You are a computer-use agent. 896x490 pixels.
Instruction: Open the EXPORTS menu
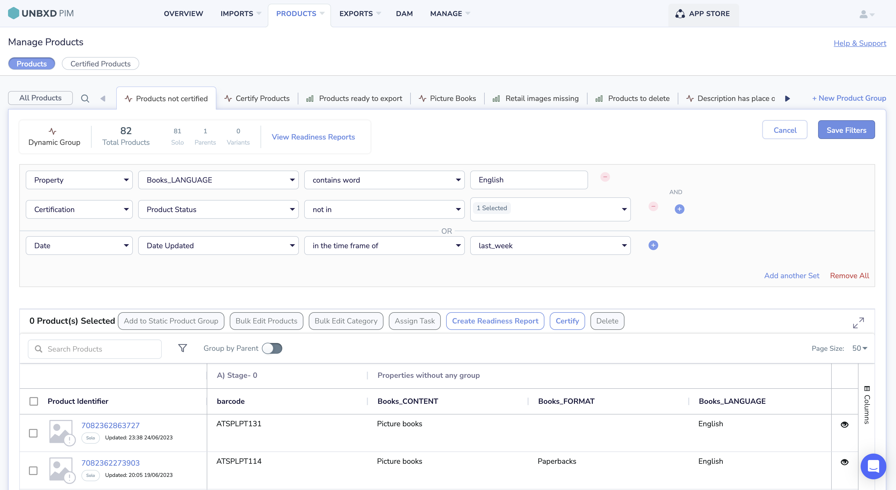[x=360, y=14]
